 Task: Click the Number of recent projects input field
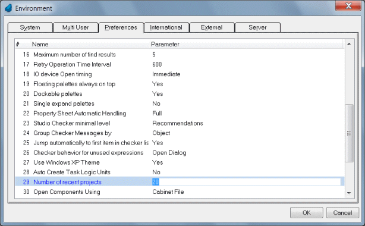(x=246, y=182)
